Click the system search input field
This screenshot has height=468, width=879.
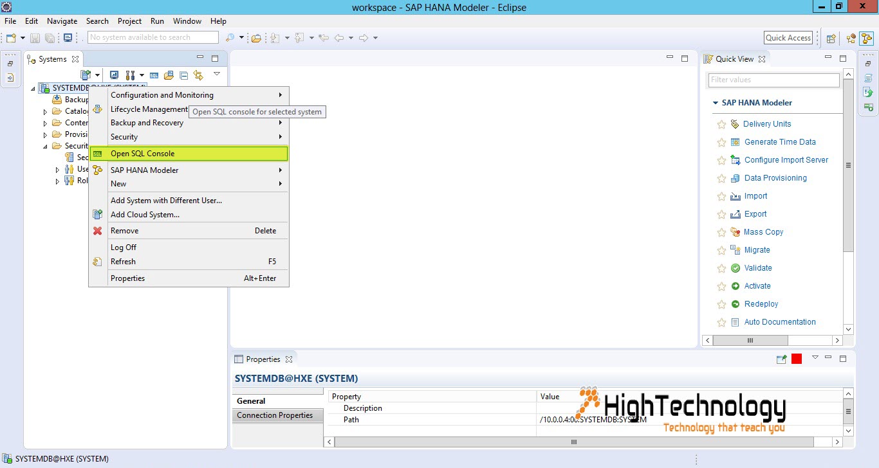click(x=153, y=37)
